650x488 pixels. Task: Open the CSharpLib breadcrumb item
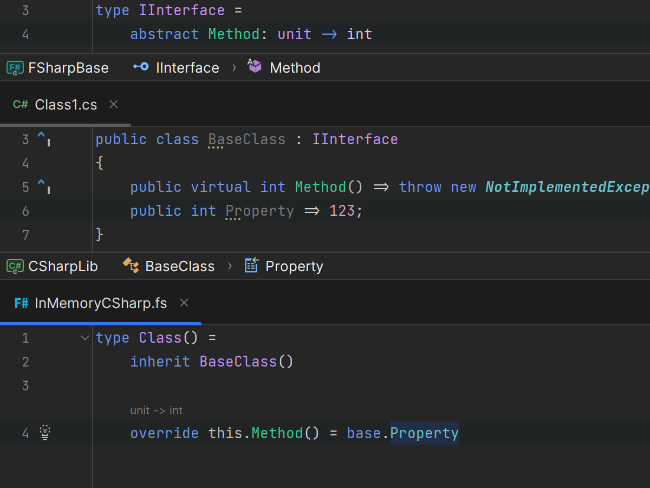pos(63,266)
